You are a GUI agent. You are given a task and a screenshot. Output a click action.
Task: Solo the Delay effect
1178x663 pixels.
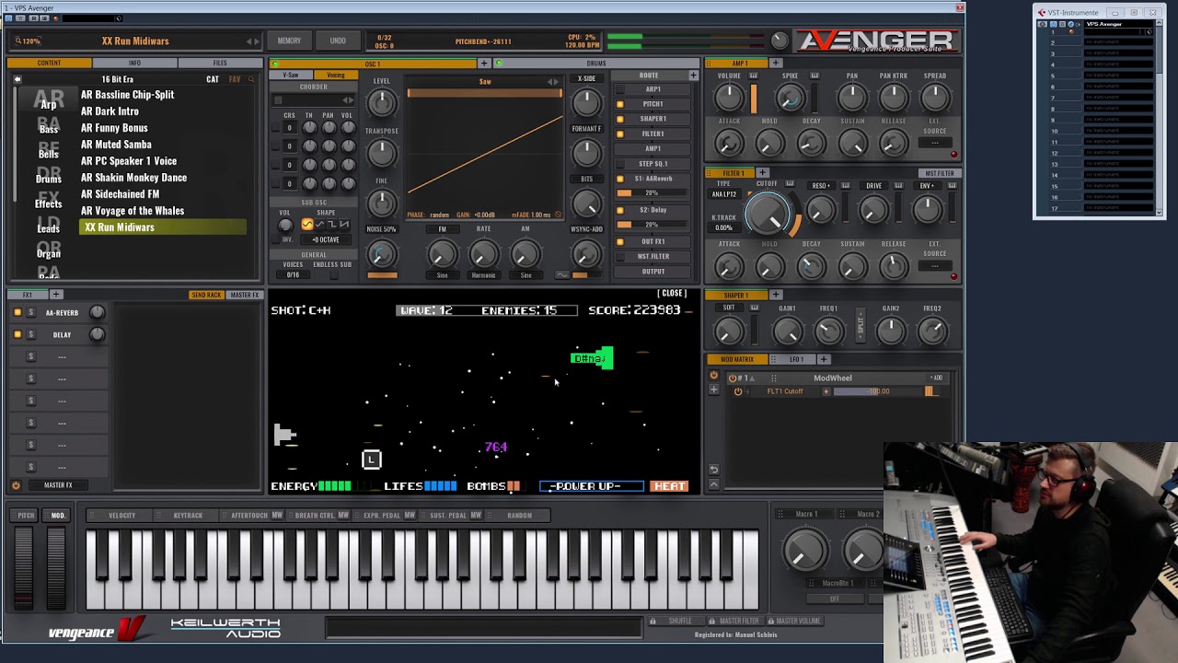point(30,334)
